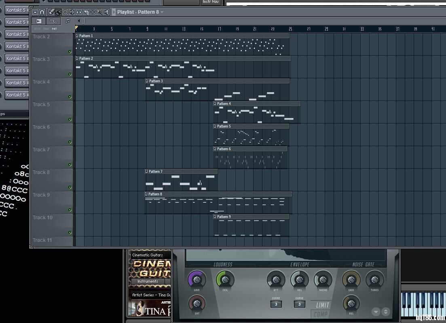Mute Track 2 using its green light
The height and width of the screenshot is (323, 446).
[x=70, y=52]
